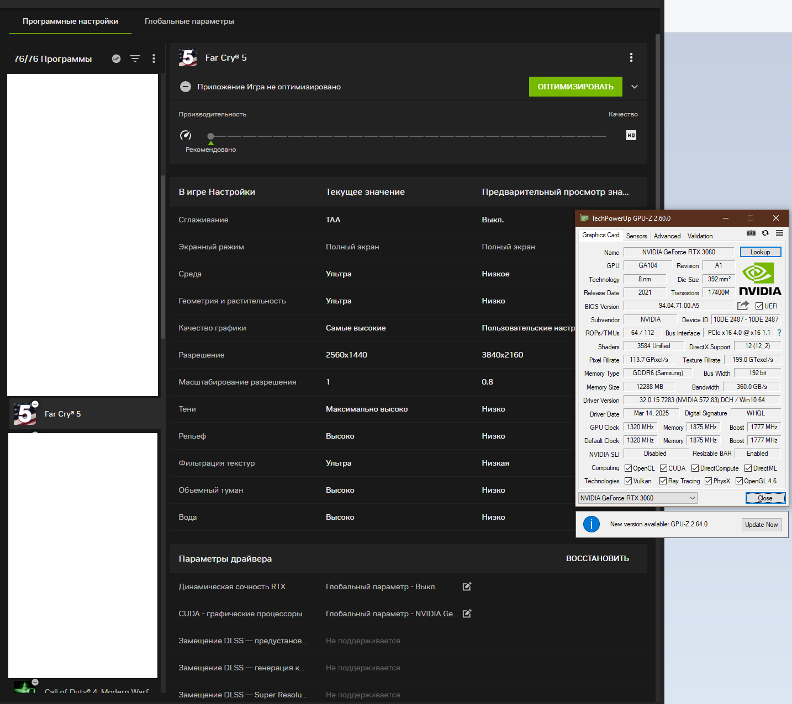The width and height of the screenshot is (792, 704).
Task: Click the Сглаживание setting row label
Action: tap(203, 220)
